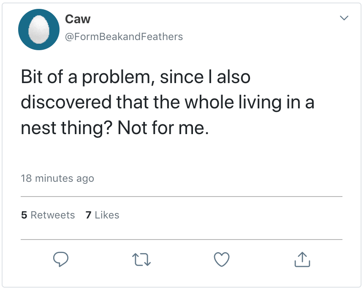Click the word "problem" in the tweet
The height and width of the screenshot is (291, 364).
(117, 78)
